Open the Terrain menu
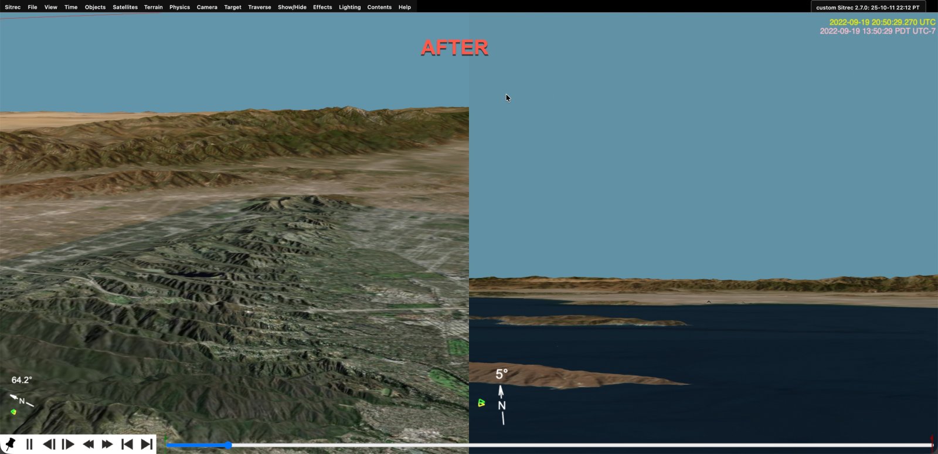This screenshot has height=454, width=938. [153, 7]
